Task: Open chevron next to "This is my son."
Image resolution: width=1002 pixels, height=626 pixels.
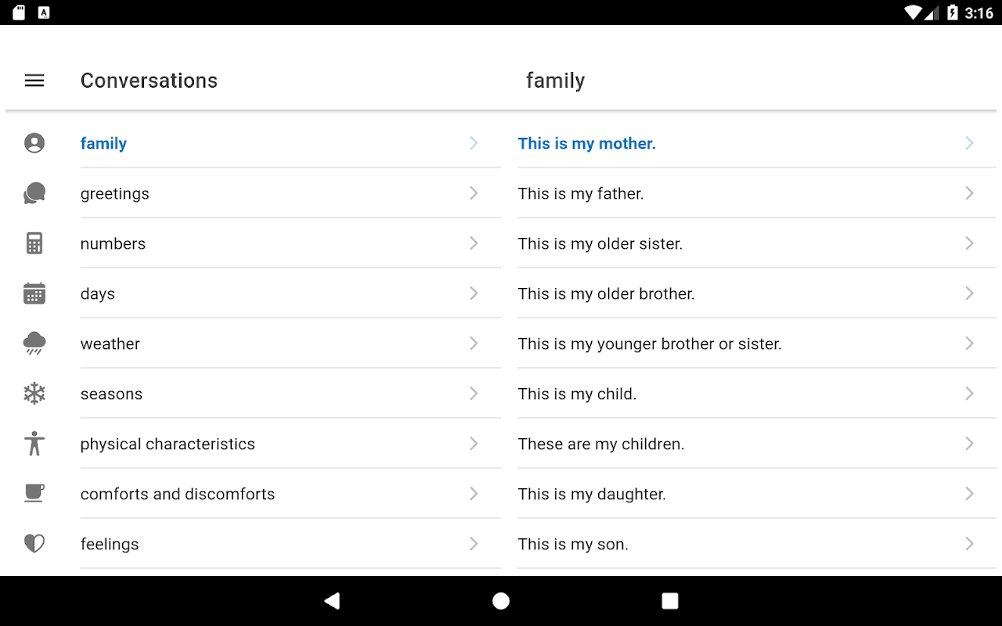Action: [969, 544]
